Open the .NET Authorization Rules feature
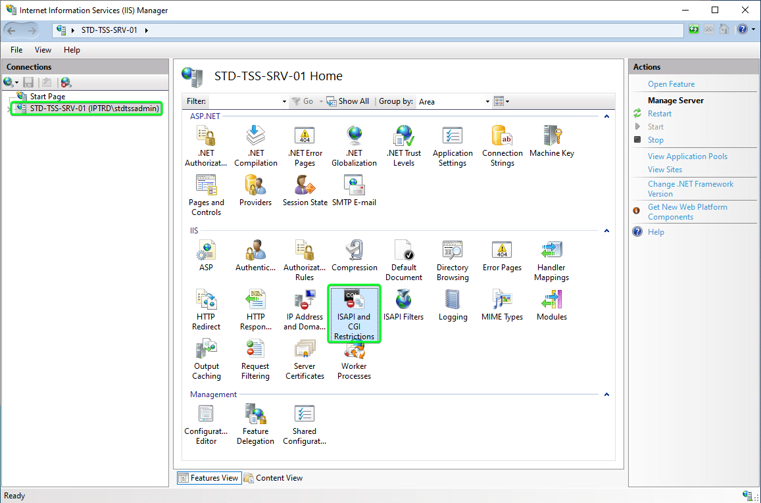The image size is (761, 503). click(206, 146)
